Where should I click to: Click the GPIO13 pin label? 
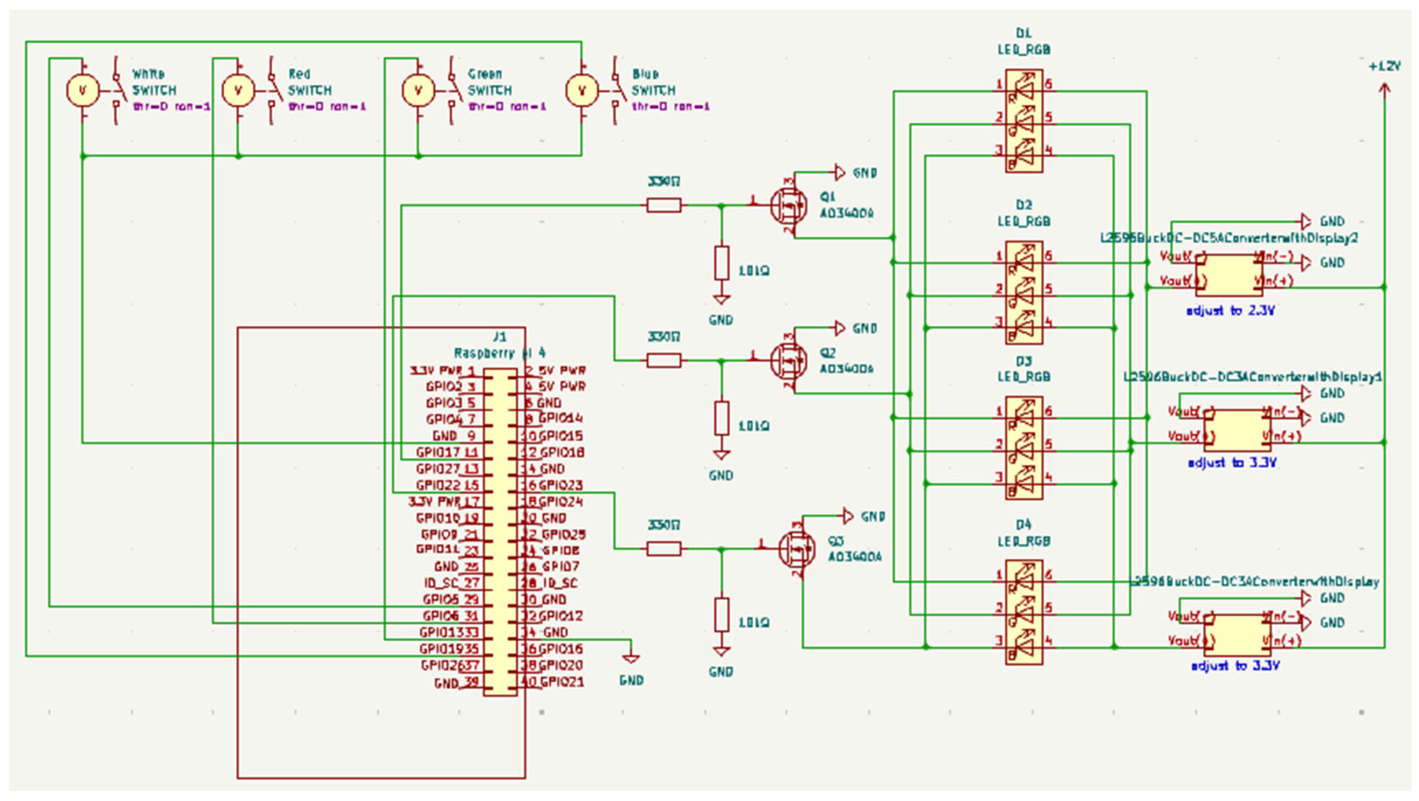(x=442, y=633)
